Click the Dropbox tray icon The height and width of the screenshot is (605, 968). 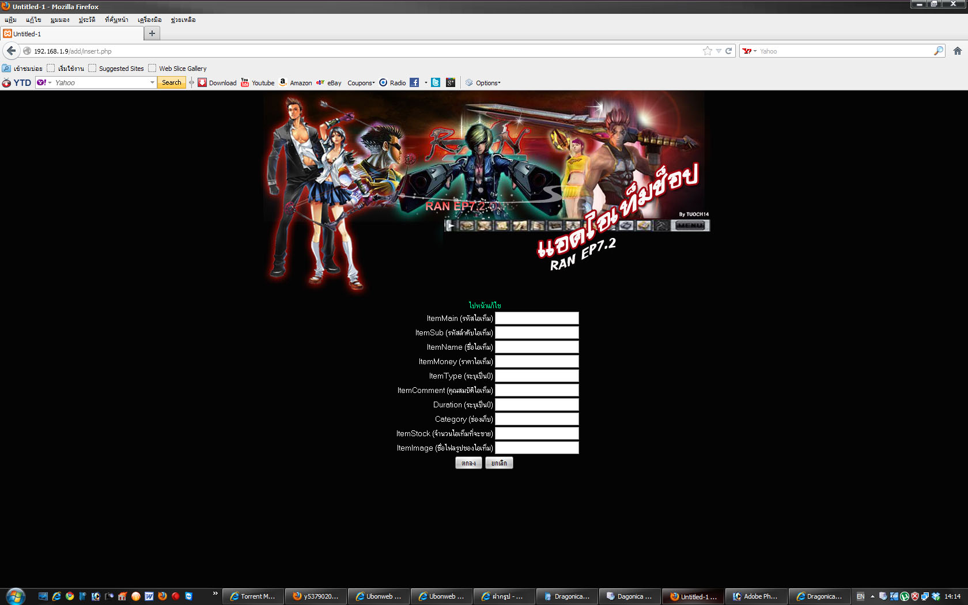pyautogui.click(x=936, y=596)
